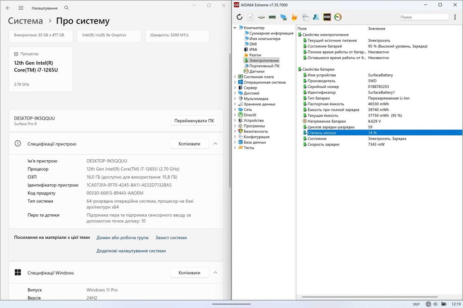This screenshot has height=308, width=463.
Task: Click the AIDA64 refresh icon
Action: pyautogui.click(x=239, y=17)
